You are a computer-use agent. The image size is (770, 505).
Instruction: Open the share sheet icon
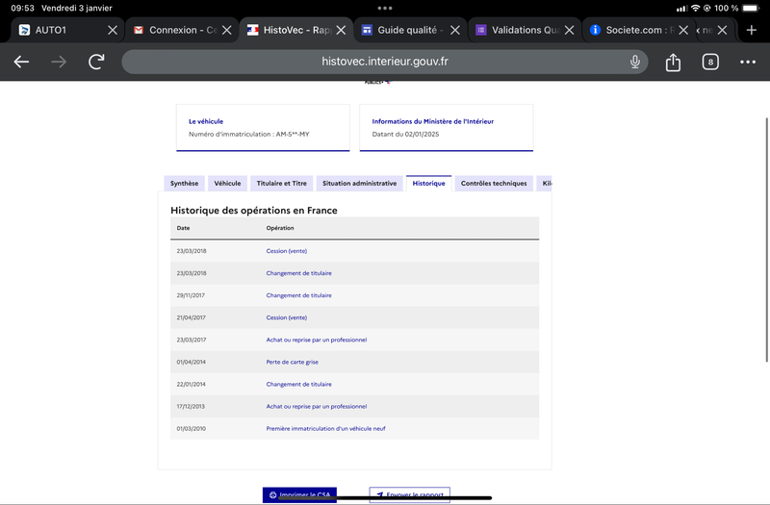tap(673, 62)
